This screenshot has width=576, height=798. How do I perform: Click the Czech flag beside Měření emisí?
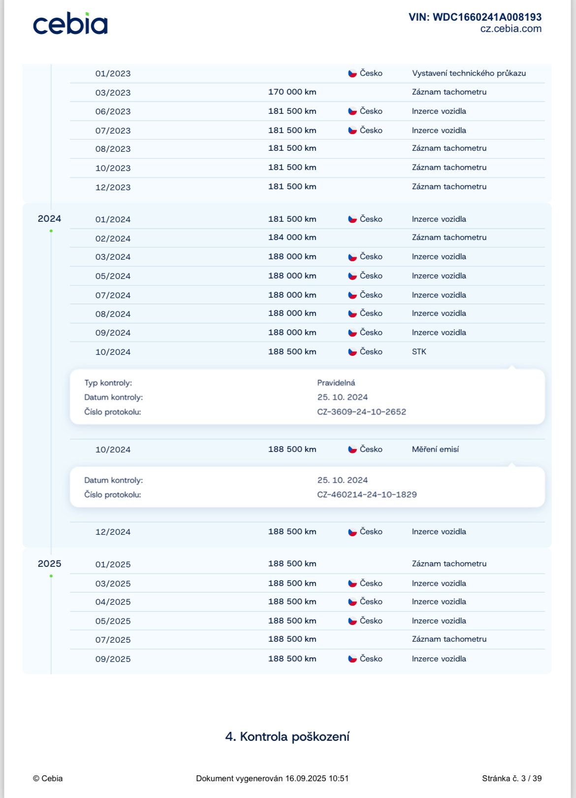point(352,450)
